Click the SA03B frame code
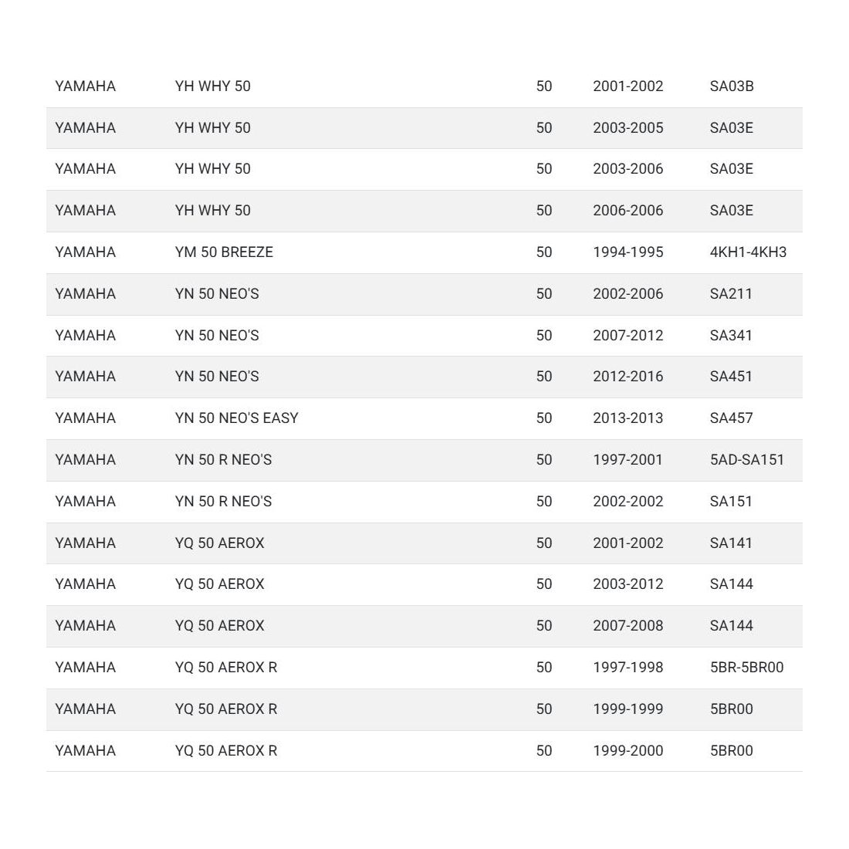The width and height of the screenshot is (849, 849). [x=732, y=86]
